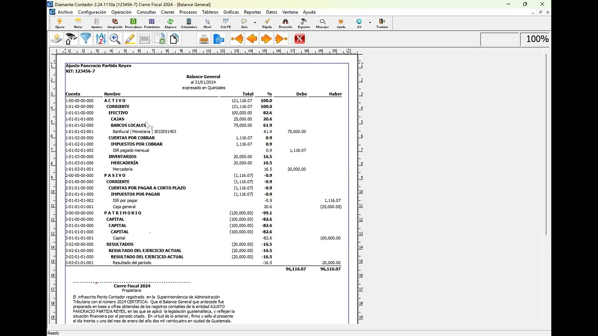The width and height of the screenshot is (598, 336).
Task: Click the horizontal lines icon
Action: pyautogui.click(x=144, y=39)
